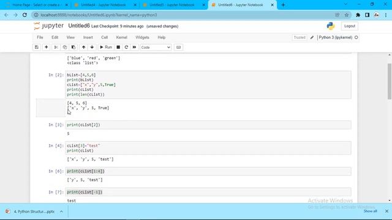Paste cells below icon
The image size is (392, 220).
coord(73,47)
